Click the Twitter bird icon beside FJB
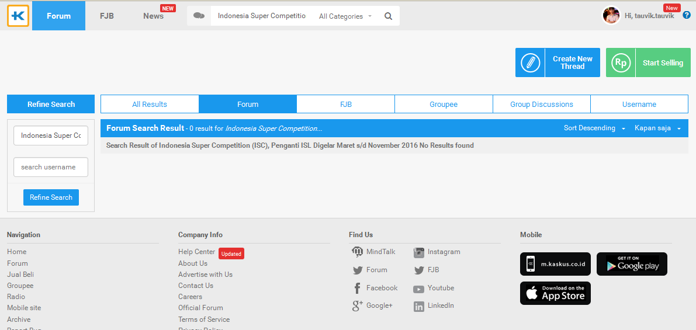Viewport: 696px width, 330px height. tap(419, 270)
